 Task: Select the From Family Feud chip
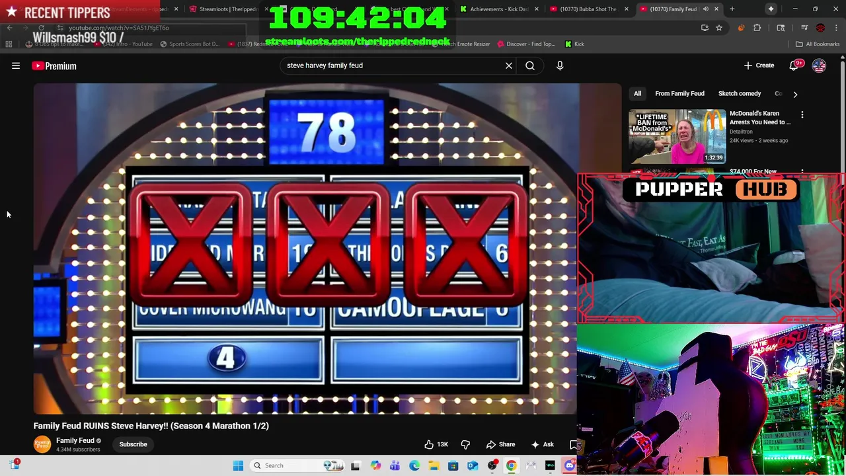pyautogui.click(x=679, y=94)
